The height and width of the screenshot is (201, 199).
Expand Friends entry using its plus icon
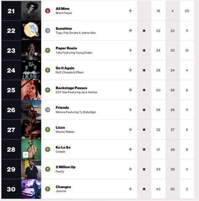130,110
